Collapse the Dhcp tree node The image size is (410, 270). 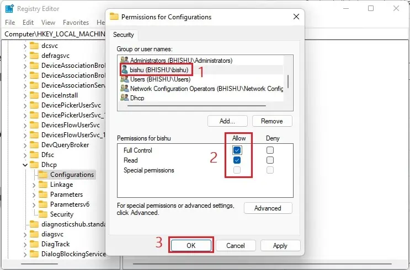(25, 165)
